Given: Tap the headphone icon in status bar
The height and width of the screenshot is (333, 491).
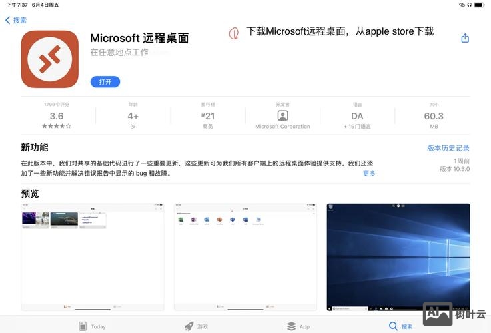Looking at the screenshot, I should (x=470, y=5).
